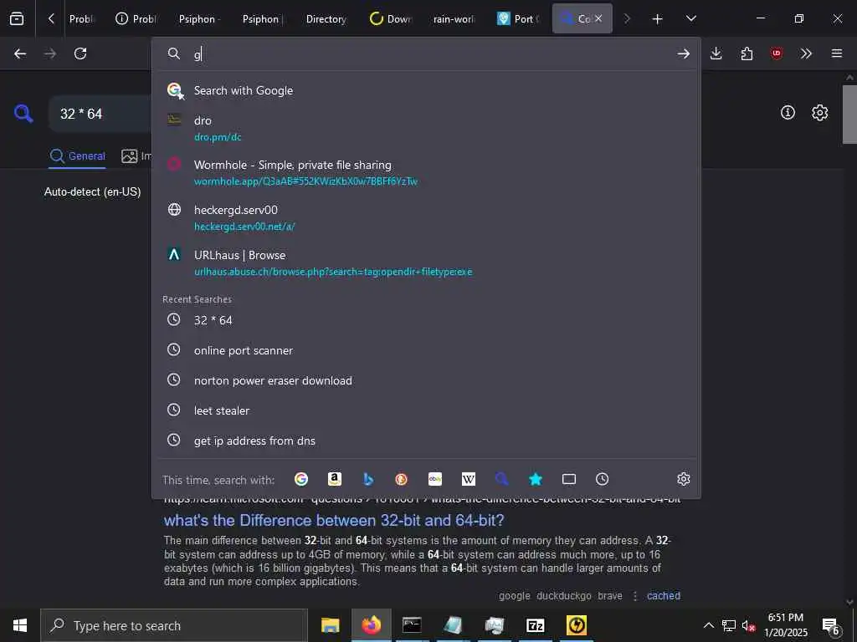Open search settings gear in dropdown
Image resolution: width=857 pixels, height=642 pixels.
[683, 479]
